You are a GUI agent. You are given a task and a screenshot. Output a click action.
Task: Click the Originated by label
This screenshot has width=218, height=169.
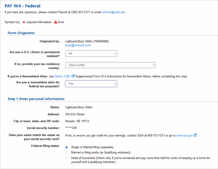50,41
